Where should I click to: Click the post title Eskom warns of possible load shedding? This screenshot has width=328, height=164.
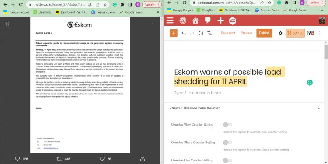point(230,77)
